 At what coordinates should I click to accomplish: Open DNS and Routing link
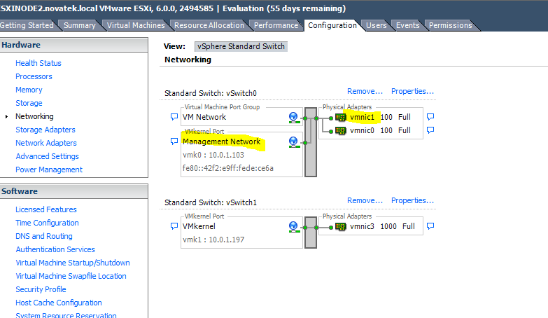click(44, 236)
